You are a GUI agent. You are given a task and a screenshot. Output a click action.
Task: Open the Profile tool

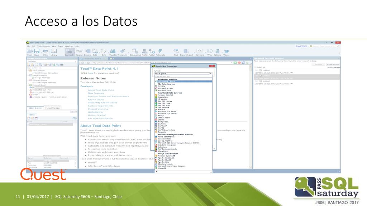(145, 52)
